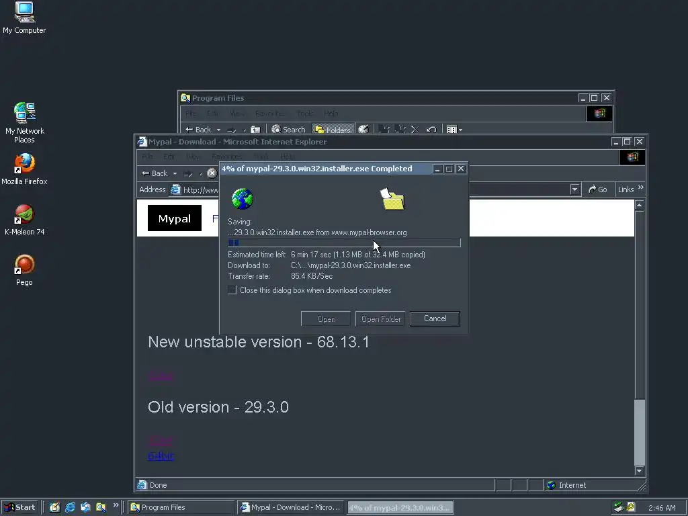This screenshot has height=516, width=688.
Task: Open Favorites menu in Program Files window
Action: tap(270, 114)
